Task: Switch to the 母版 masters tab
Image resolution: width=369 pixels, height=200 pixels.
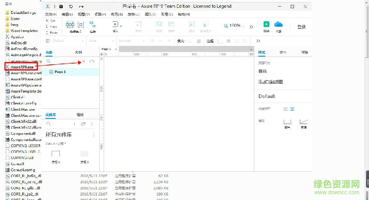Action: pos(80,115)
